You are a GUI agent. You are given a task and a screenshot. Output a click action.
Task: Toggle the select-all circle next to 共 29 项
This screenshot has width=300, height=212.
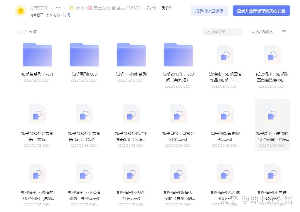[x=19, y=32]
